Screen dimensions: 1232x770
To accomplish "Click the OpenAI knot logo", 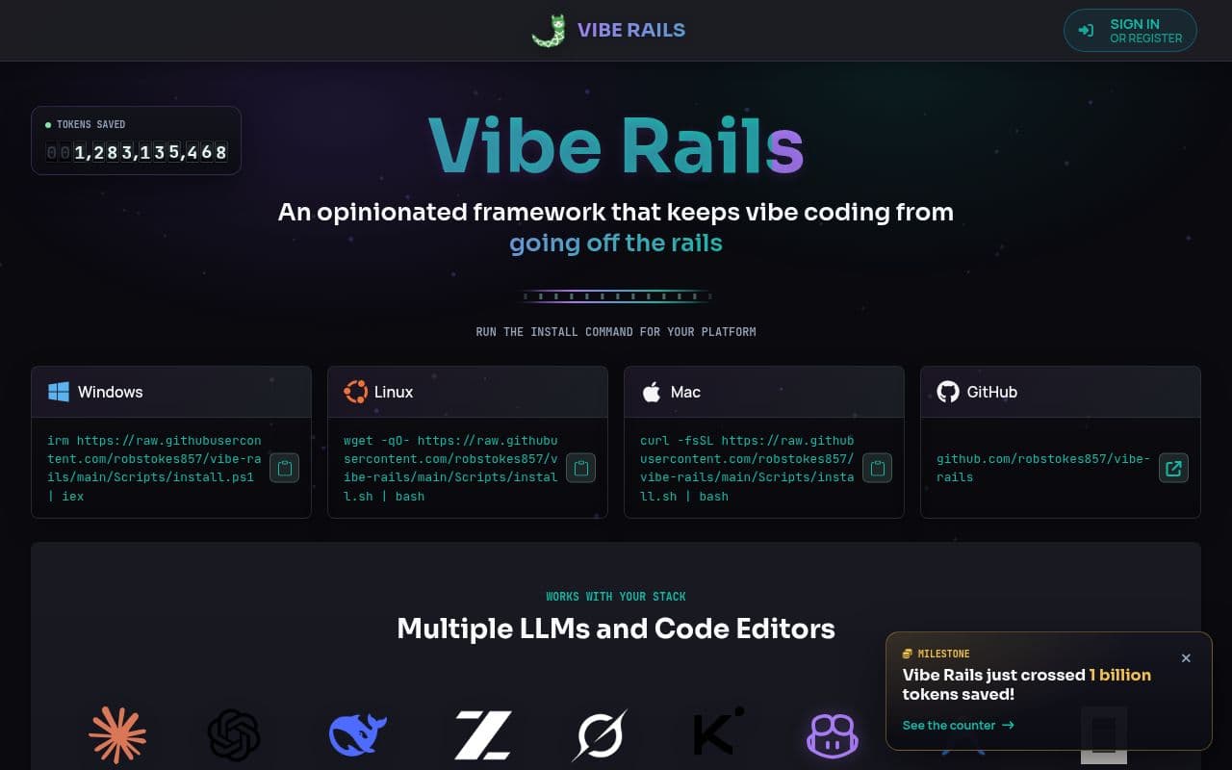I will point(234,735).
